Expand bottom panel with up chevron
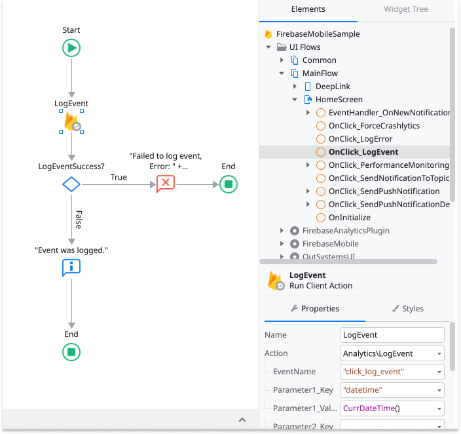Image resolution: width=461 pixels, height=434 pixels. click(242, 420)
